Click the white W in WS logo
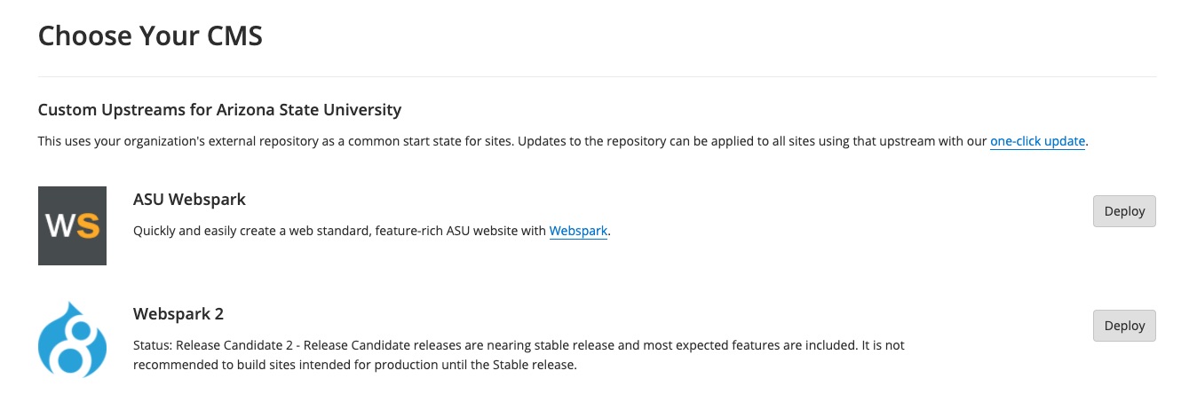This screenshot has width=1189, height=410. pos(59,225)
